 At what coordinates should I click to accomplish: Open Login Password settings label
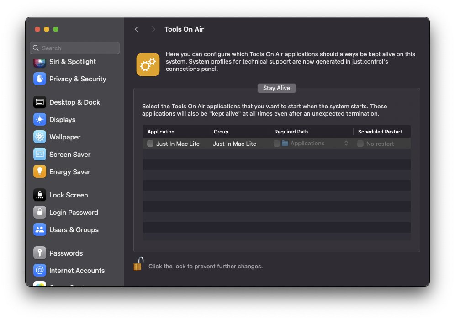tap(74, 213)
